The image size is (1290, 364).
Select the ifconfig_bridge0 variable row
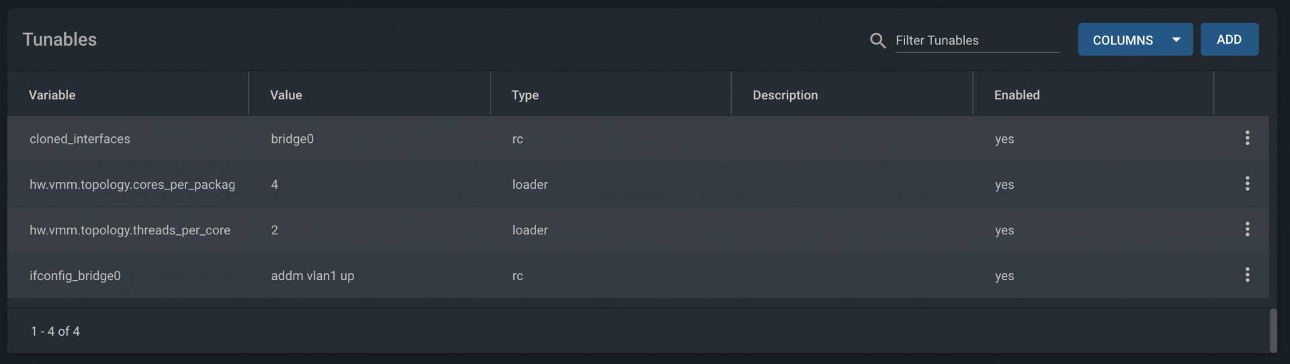click(638, 275)
